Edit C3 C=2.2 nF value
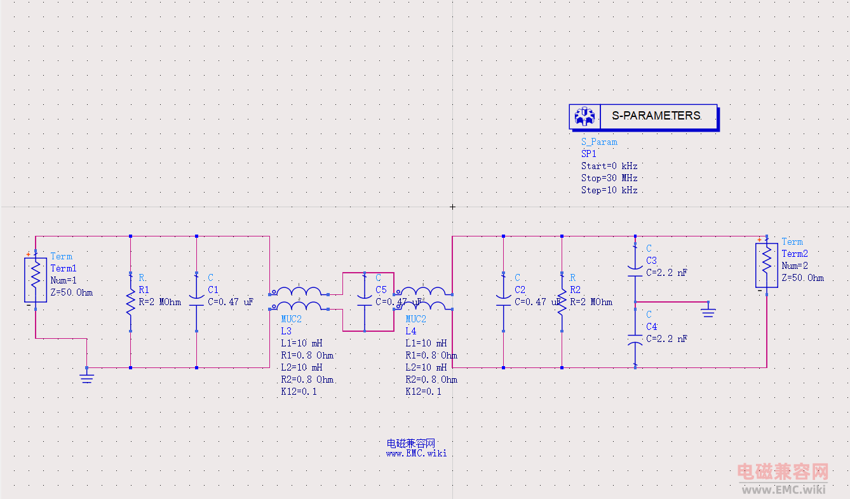This screenshot has width=850, height=499. (666, 273)
